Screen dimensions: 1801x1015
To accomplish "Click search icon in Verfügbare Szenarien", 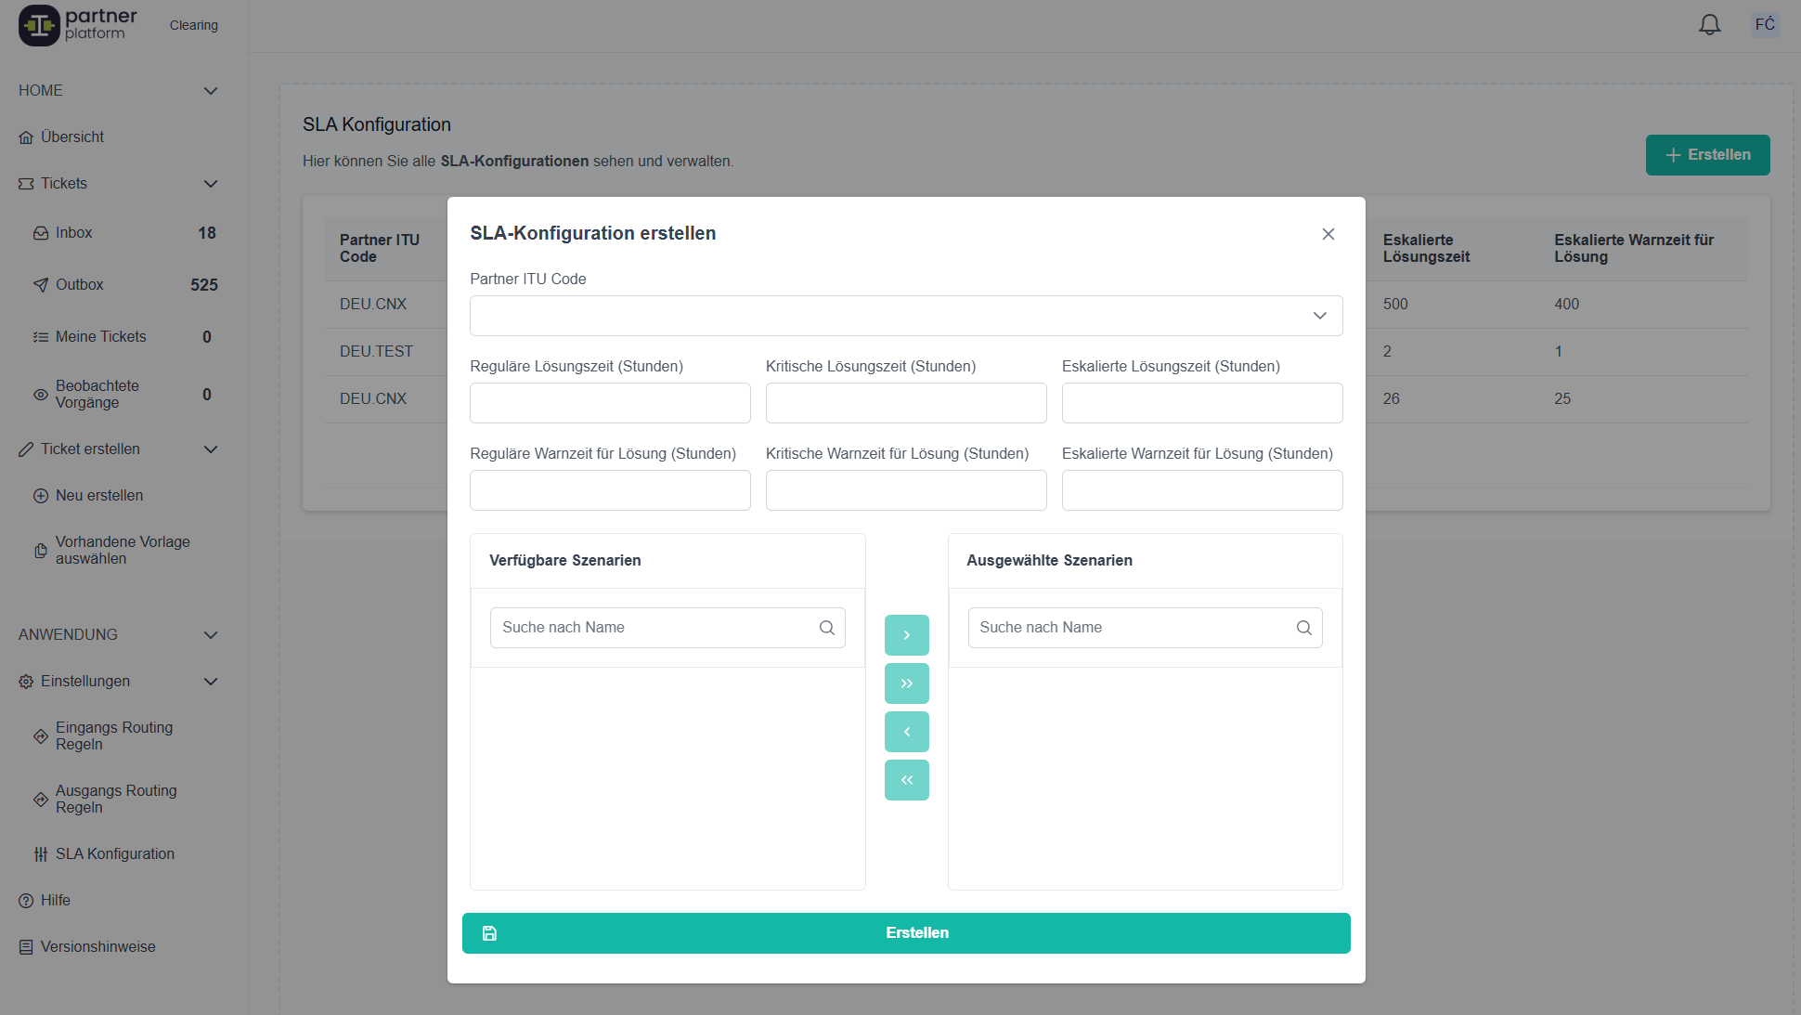I will coord(826,628).
